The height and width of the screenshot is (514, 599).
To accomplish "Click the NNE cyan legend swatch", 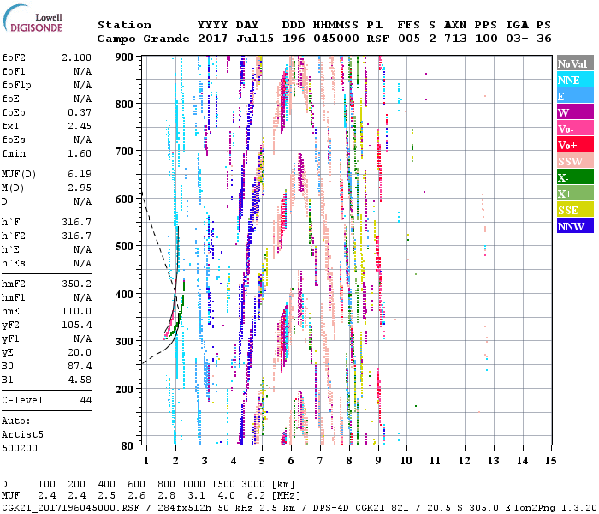I will [x=575, y=80].
